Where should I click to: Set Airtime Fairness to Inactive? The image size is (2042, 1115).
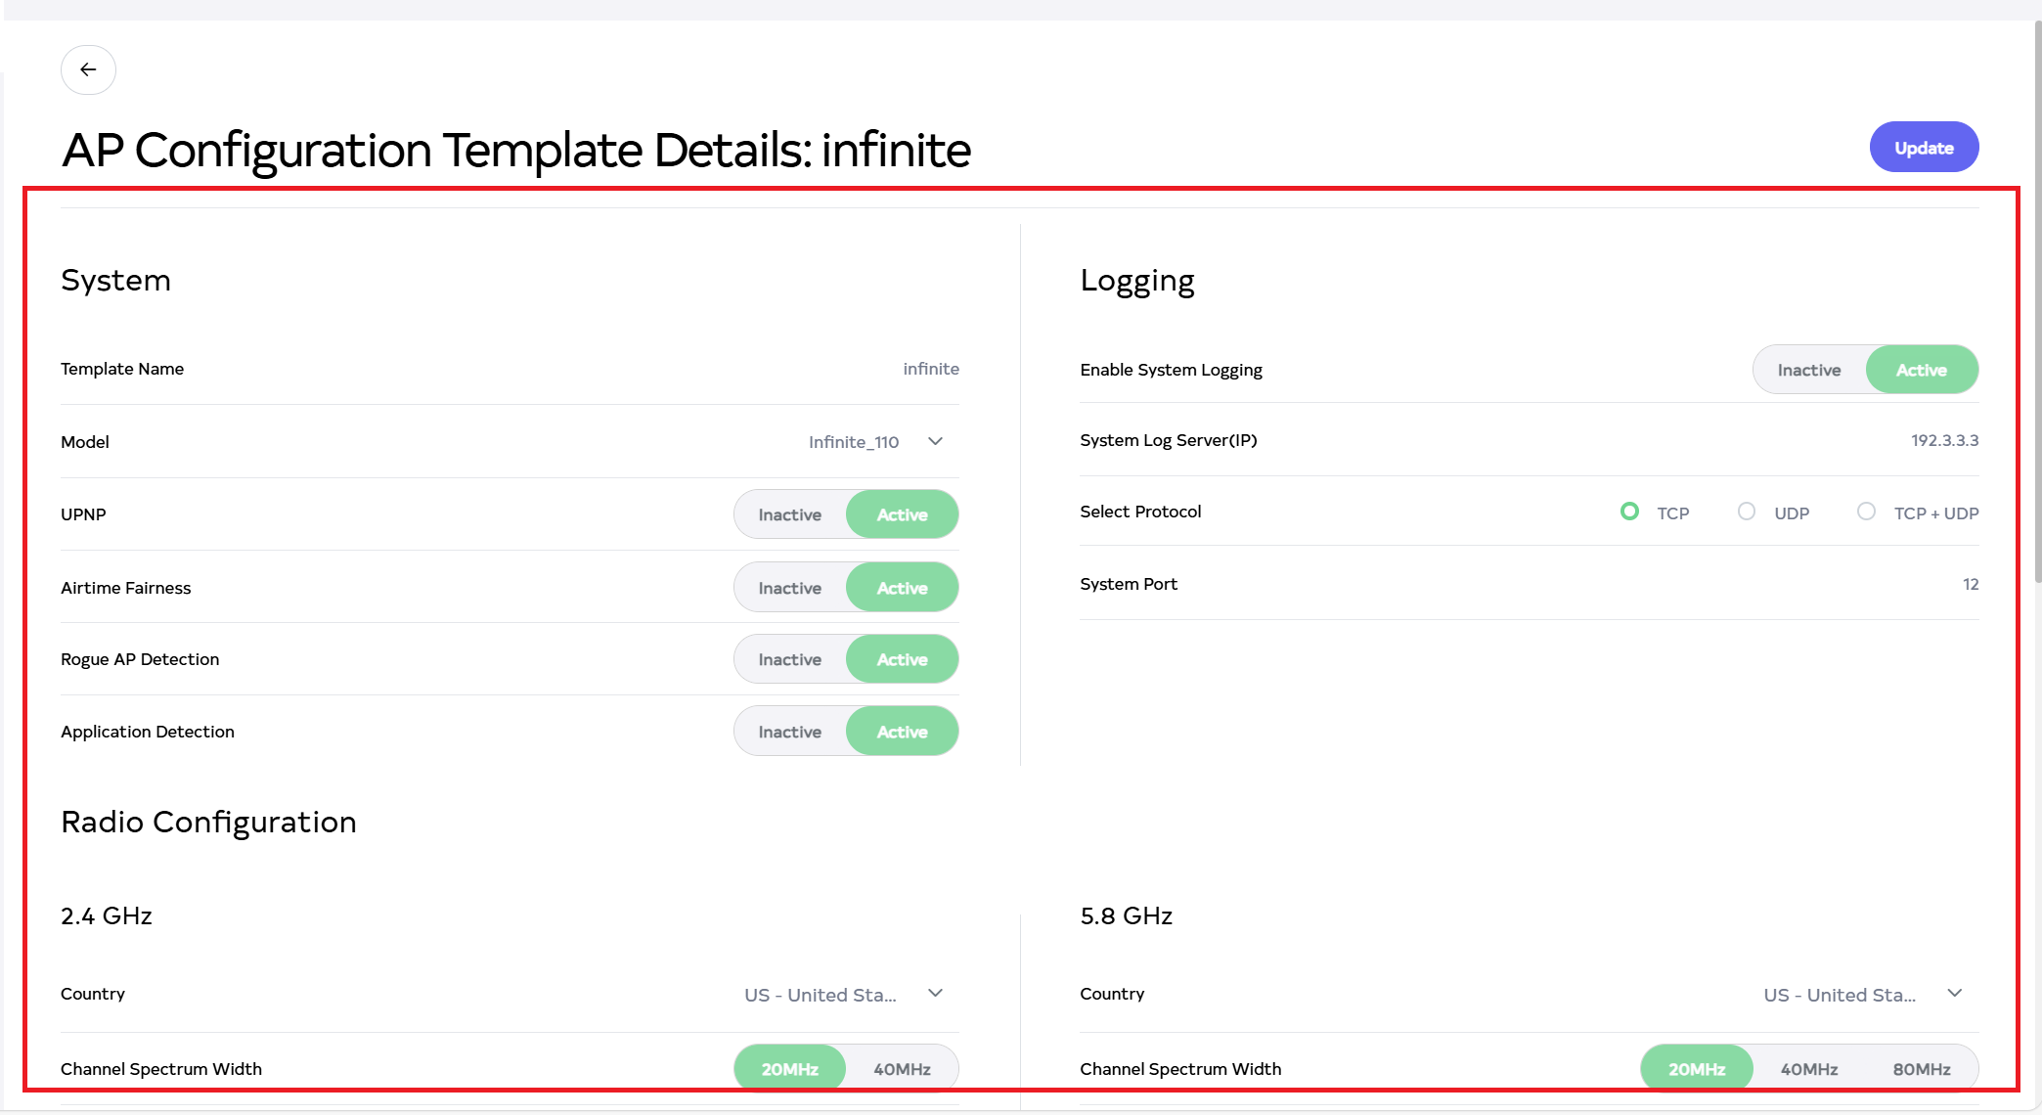click(x=789, y=588)
